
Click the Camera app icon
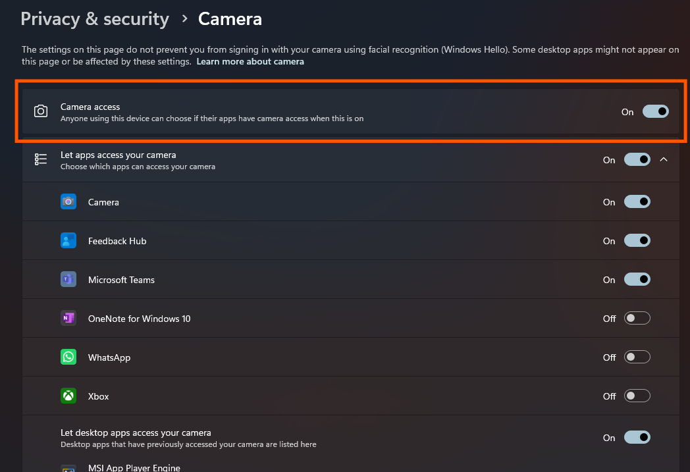[68, 201]
